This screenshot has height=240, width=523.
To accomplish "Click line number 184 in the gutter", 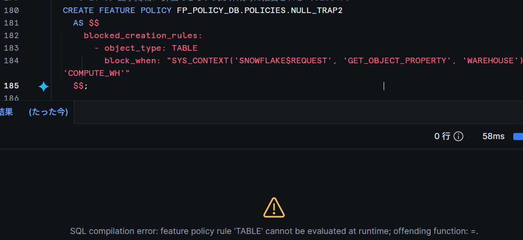I will (x=11, y=61).
